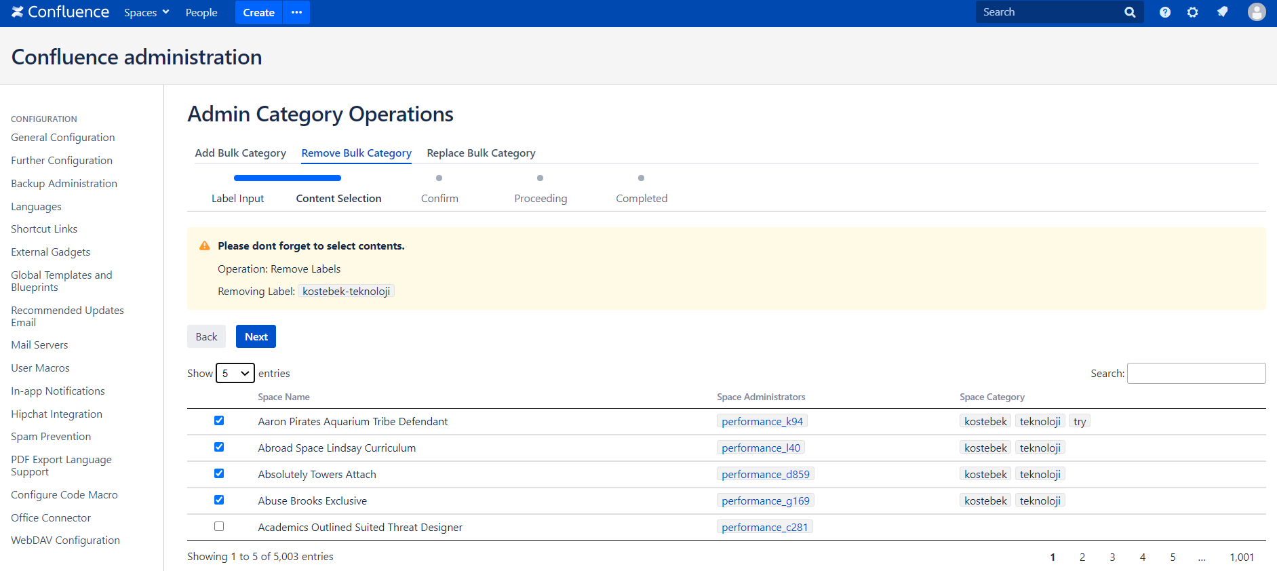This screenshot has width=1277, height=571.
Task: Open Backup Administration in sidebar
Action: [x=64, y=184]
